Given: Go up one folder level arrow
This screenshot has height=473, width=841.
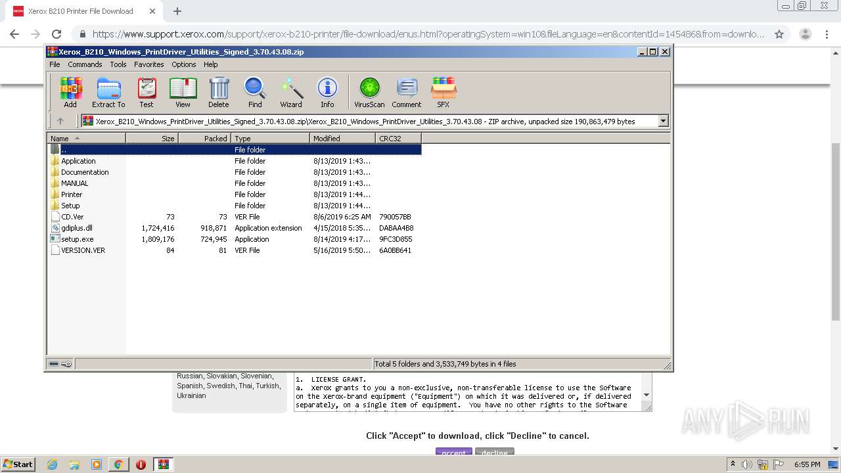Looking at the screenshot, I should 60,121.
